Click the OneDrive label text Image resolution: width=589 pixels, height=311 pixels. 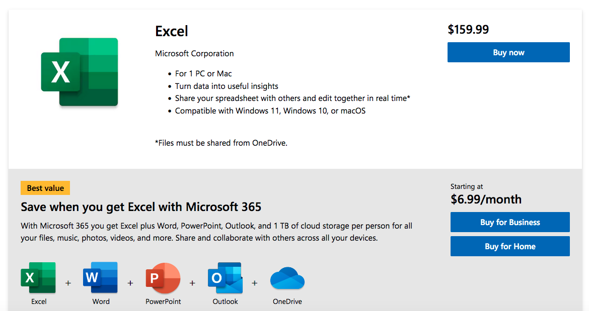point(287,301)
